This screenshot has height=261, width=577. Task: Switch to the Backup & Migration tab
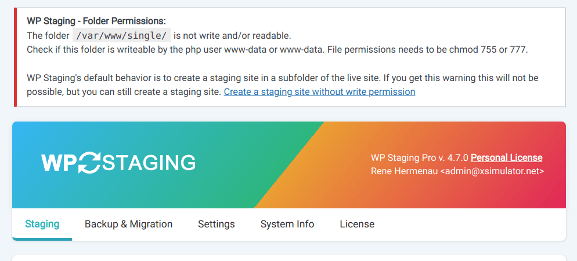[x=128, y=224]
